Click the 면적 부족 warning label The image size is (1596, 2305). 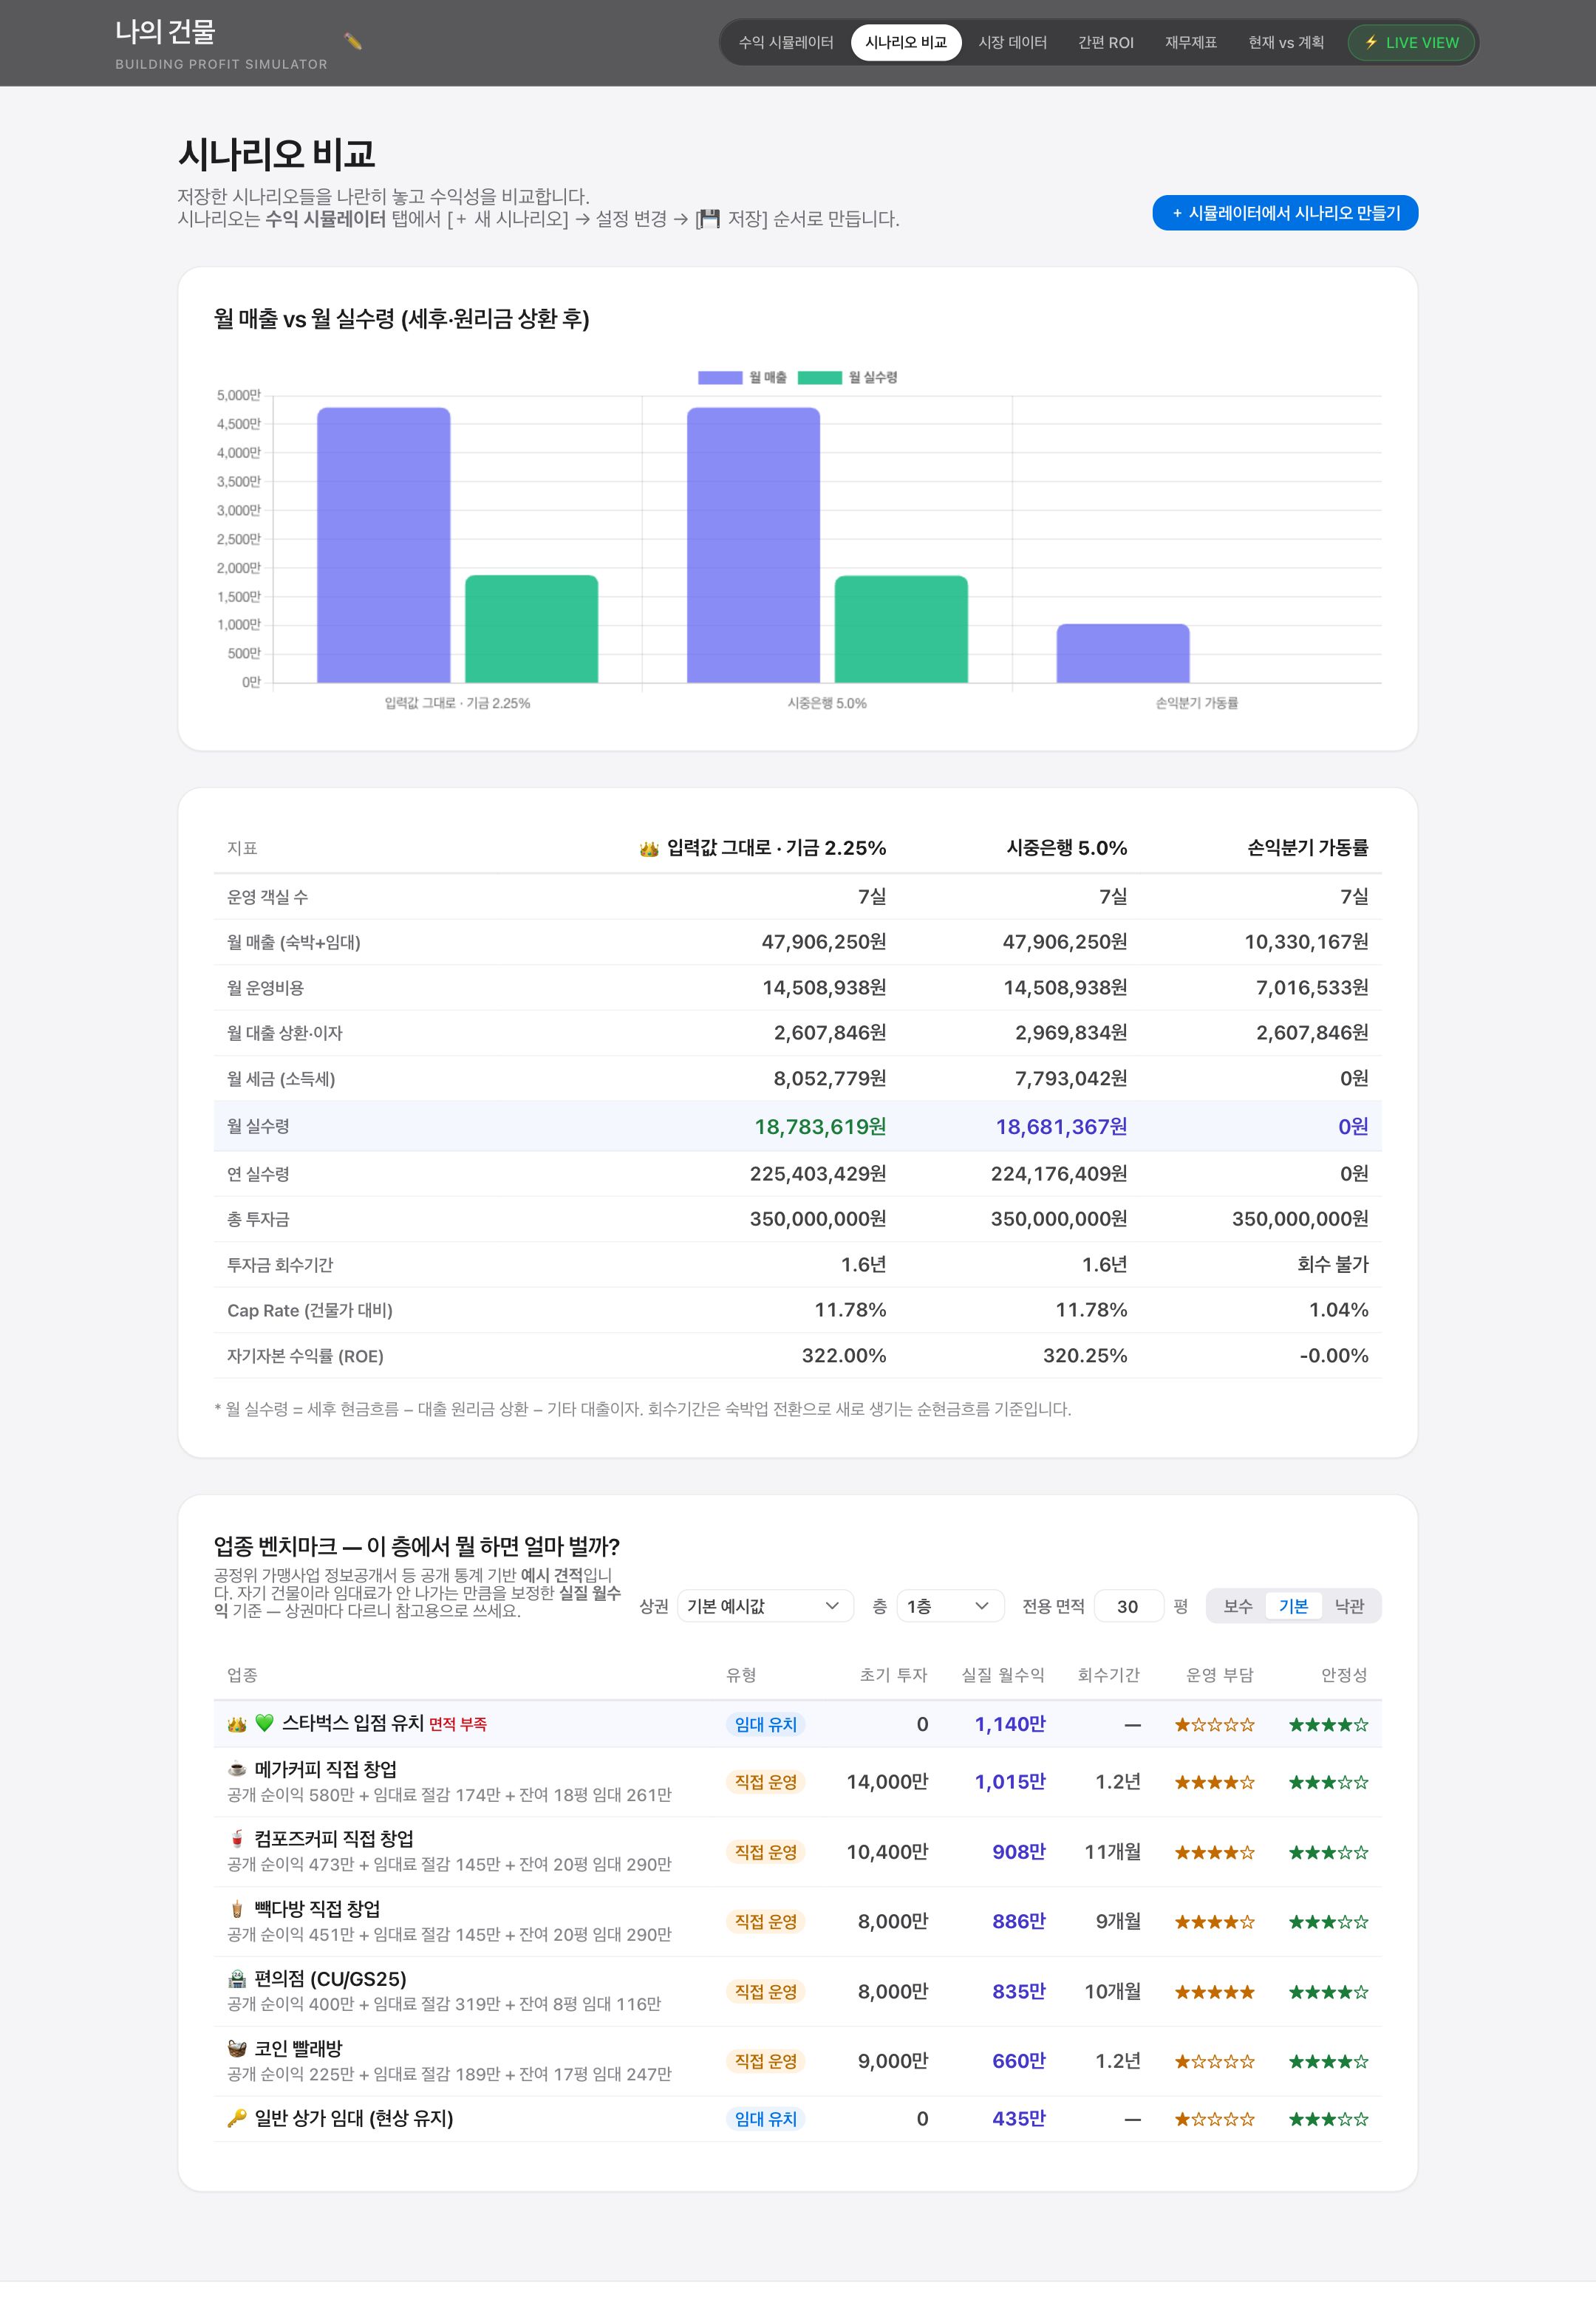click(x=458, y=1724)
